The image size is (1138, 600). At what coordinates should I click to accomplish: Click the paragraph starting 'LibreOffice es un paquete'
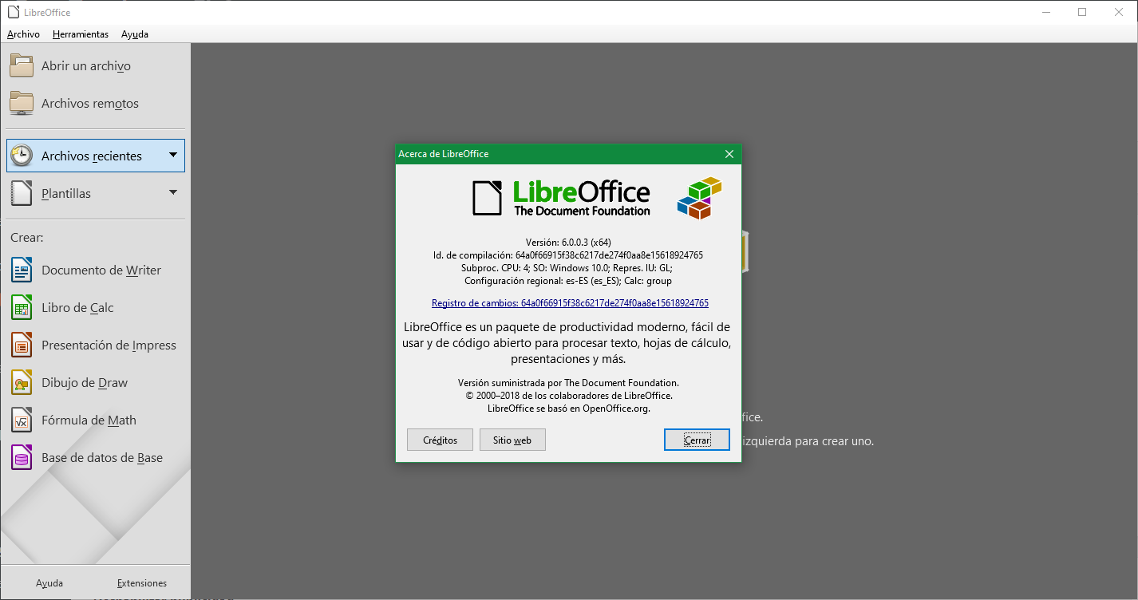(x=567, y=343)
